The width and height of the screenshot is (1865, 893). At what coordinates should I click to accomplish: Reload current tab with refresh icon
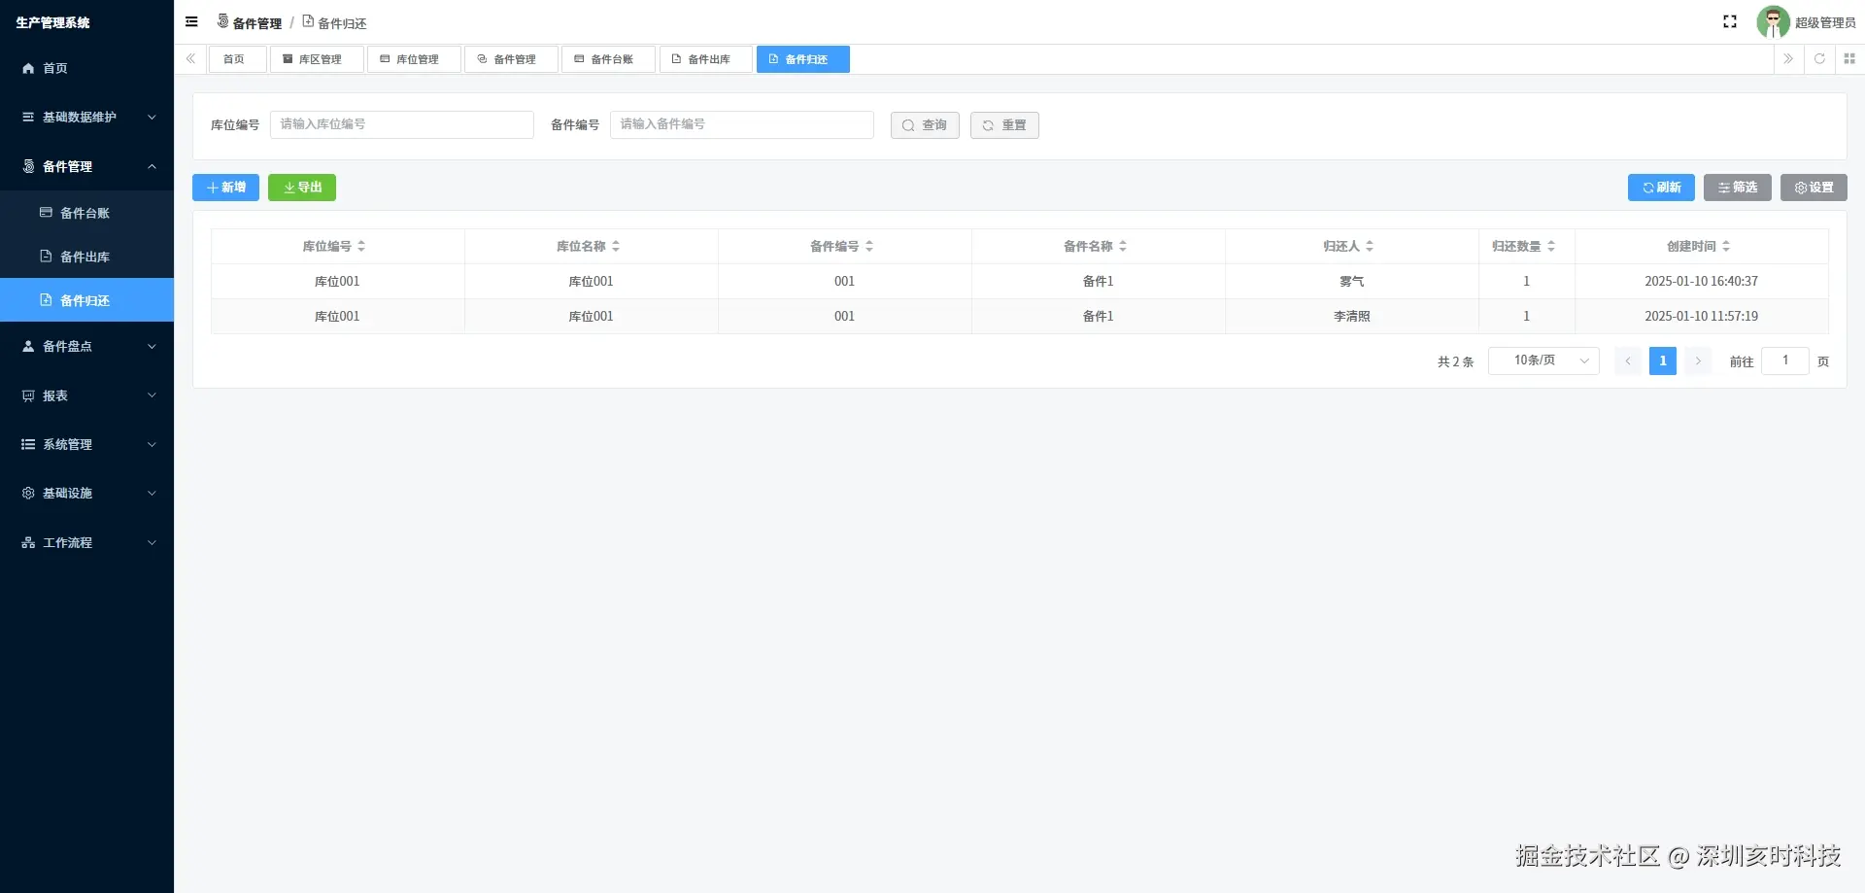point(1819,59)
